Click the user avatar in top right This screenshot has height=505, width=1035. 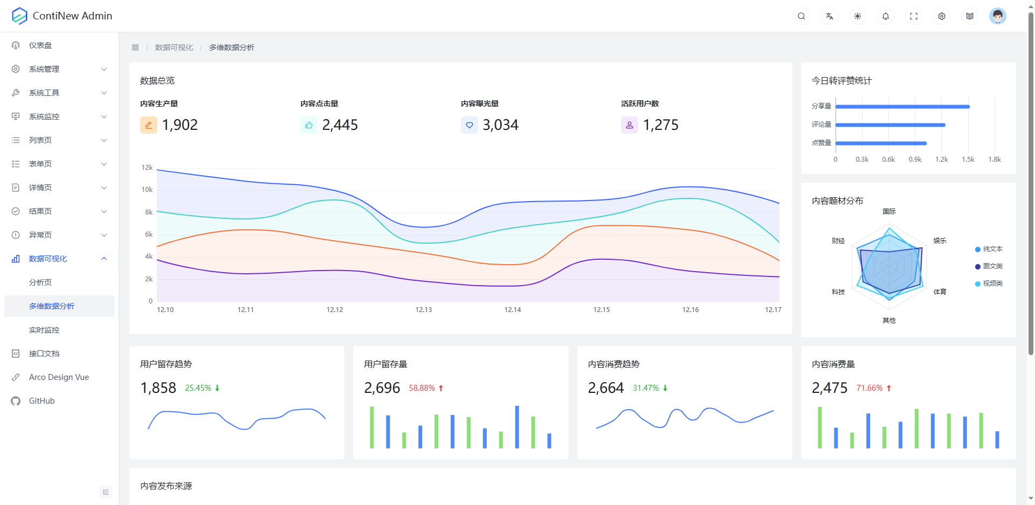pos(997,16)
